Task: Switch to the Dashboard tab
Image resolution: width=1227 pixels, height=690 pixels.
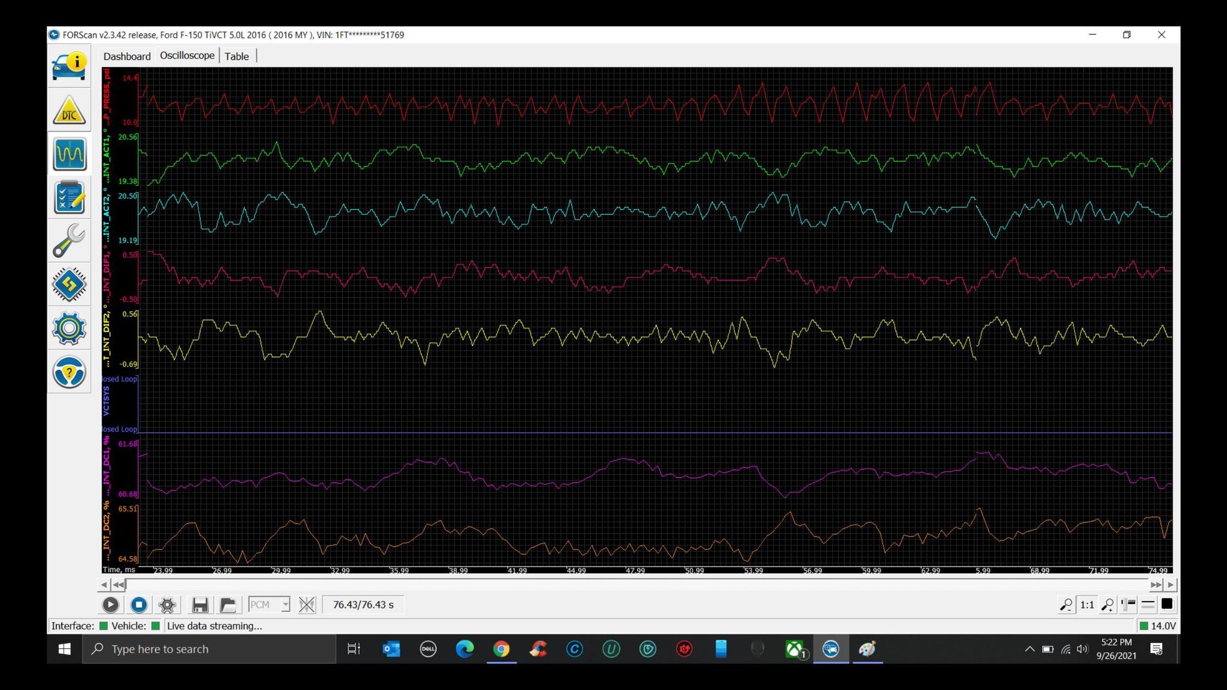Action: 127,56
